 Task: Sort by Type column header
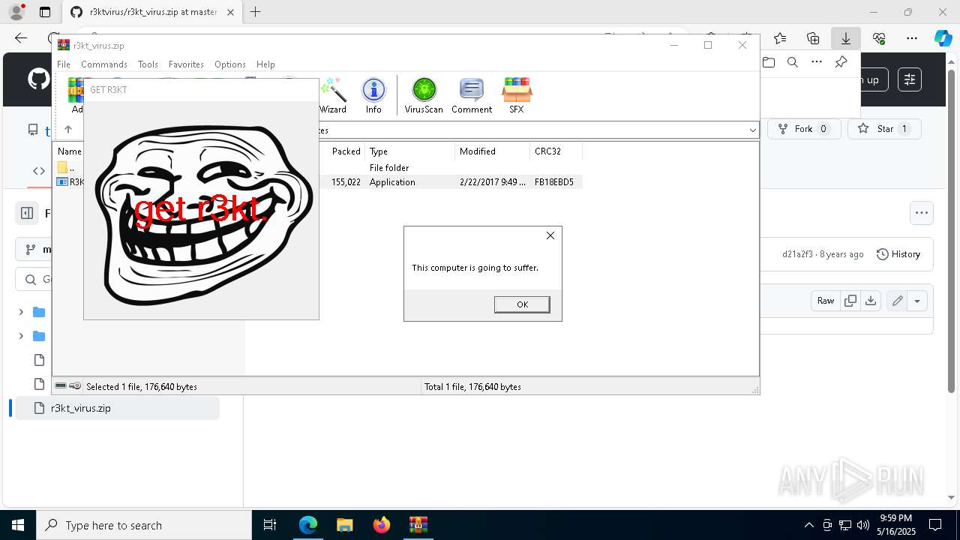click(409, 151)
